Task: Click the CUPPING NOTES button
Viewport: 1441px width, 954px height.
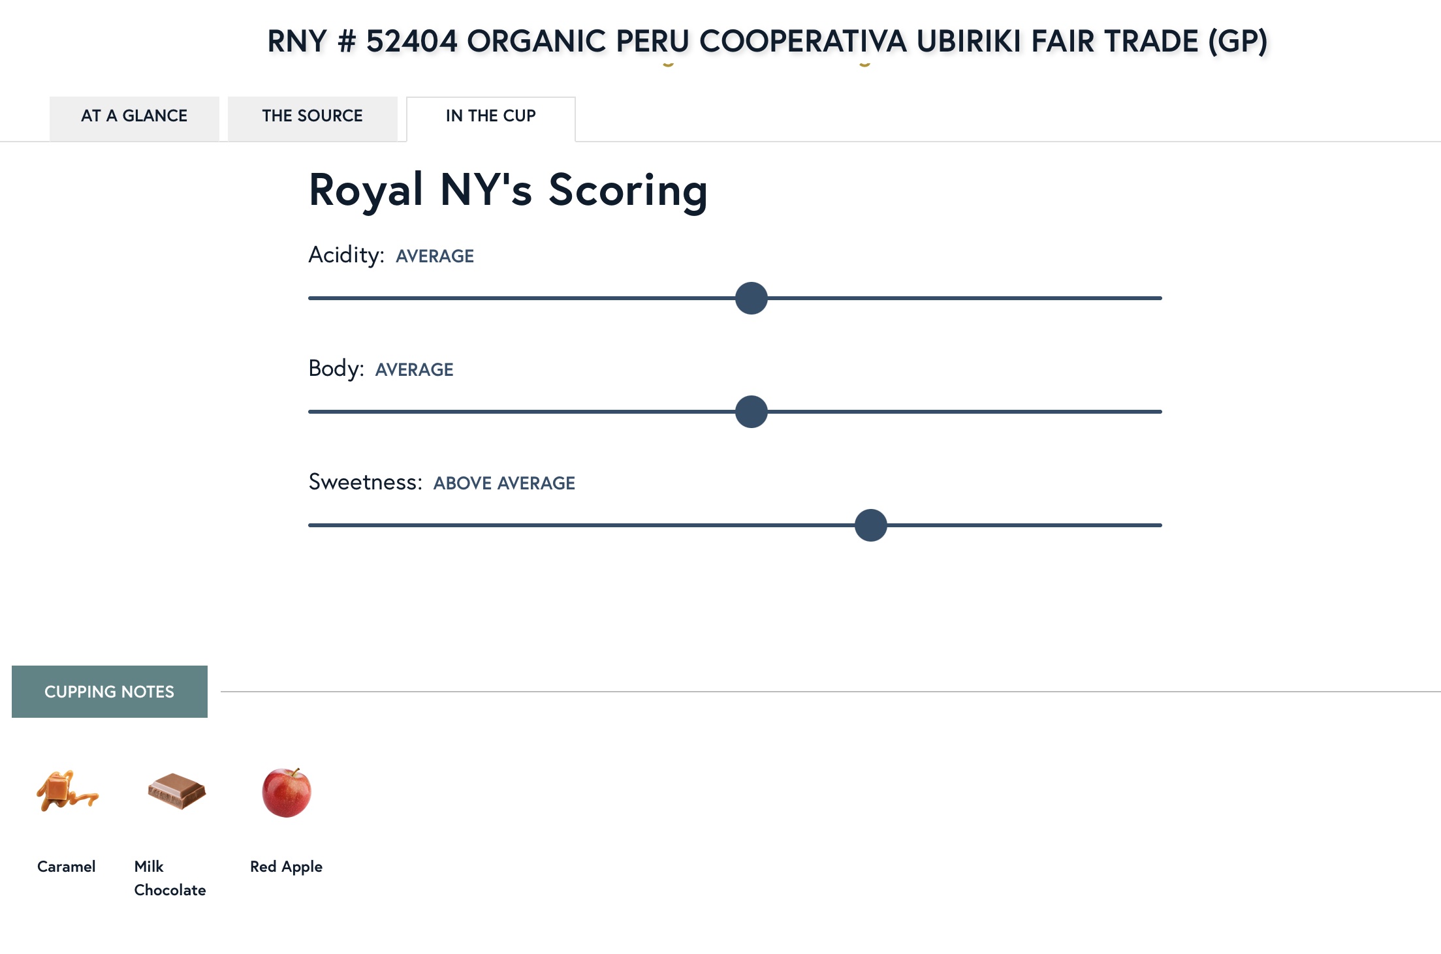Action: 110,692
